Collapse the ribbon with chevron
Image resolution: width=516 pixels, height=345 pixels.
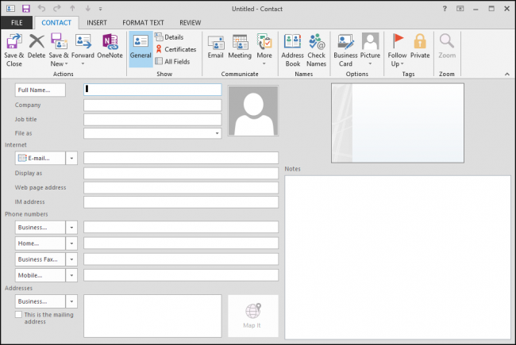coord(507,74)
